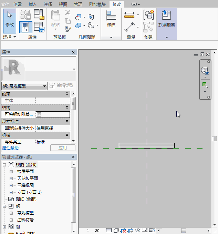
Task: Switch to the 视图 ribbon tab
Action: [63, 4]
